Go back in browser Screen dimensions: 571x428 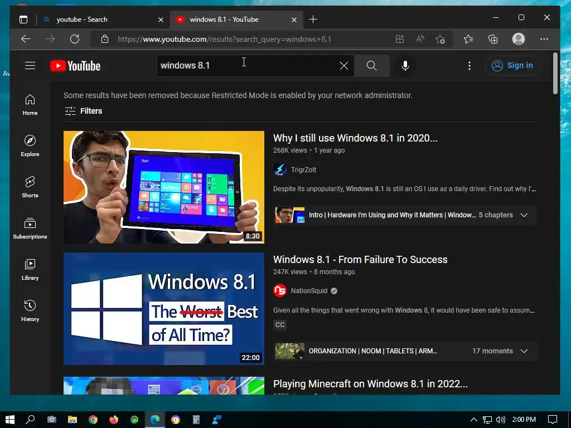coord(26,39)
